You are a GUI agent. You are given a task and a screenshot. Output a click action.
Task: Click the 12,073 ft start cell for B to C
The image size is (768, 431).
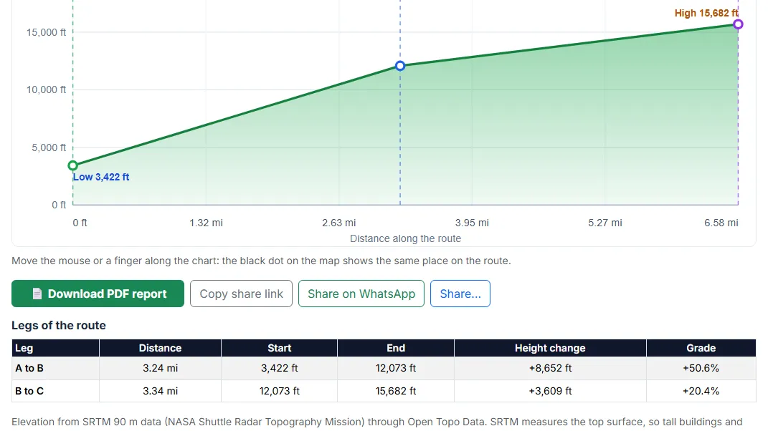(x=279, y=391)
